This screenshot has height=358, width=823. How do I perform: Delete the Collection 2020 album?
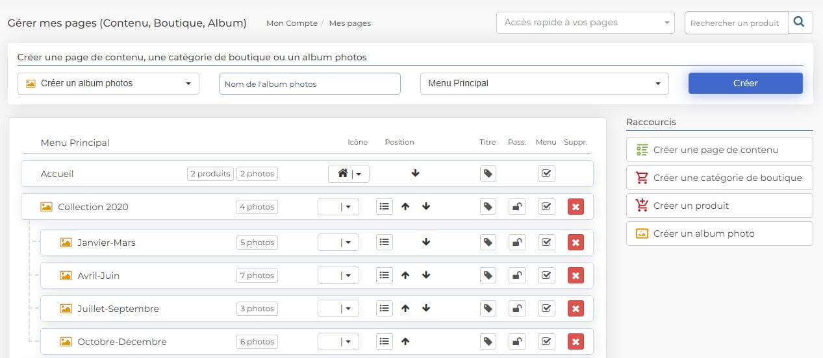[575, 207]
